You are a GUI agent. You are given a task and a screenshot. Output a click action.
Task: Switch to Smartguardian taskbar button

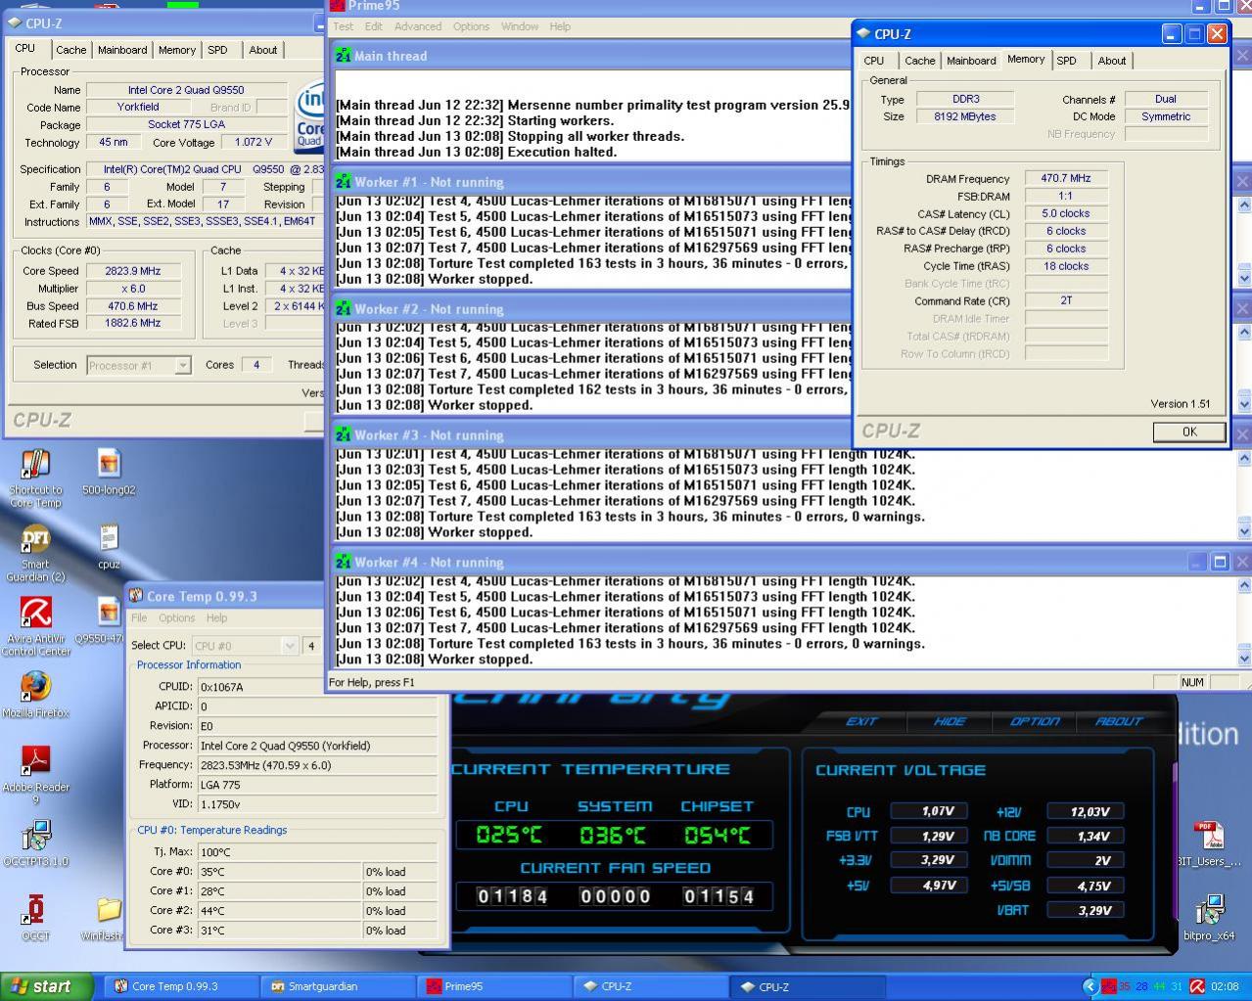337,986
